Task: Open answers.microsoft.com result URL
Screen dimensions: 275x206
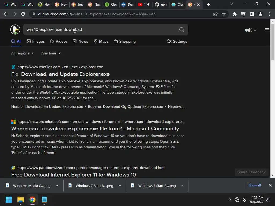Action: click(101, 122)
